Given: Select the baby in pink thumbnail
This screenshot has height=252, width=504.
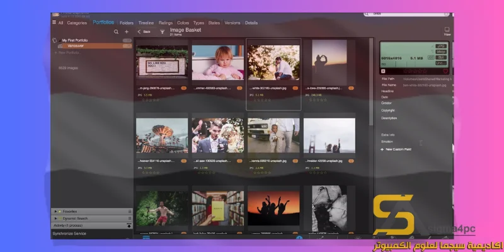Looking at the screenshot, I should (218, 62).
